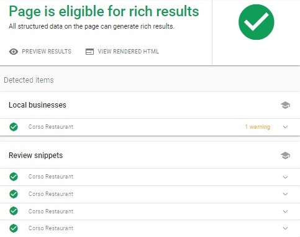Click the eye icon for Preview Results
This screenshot has height=237, width=300.
point(14,52)
